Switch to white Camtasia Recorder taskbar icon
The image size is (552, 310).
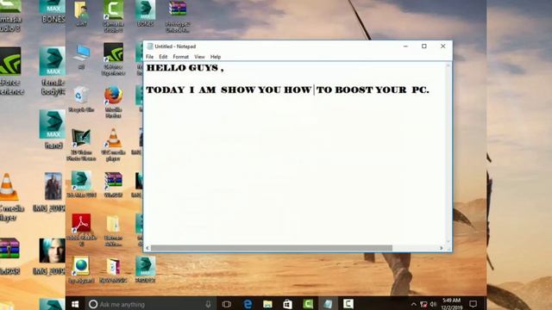pyautogui.click(x=348, y=304)
